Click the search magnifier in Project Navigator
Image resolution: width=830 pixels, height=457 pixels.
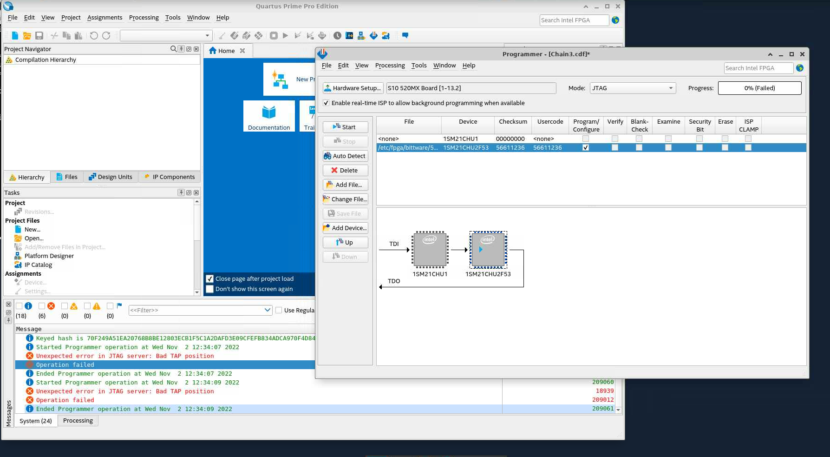[173, 49]
